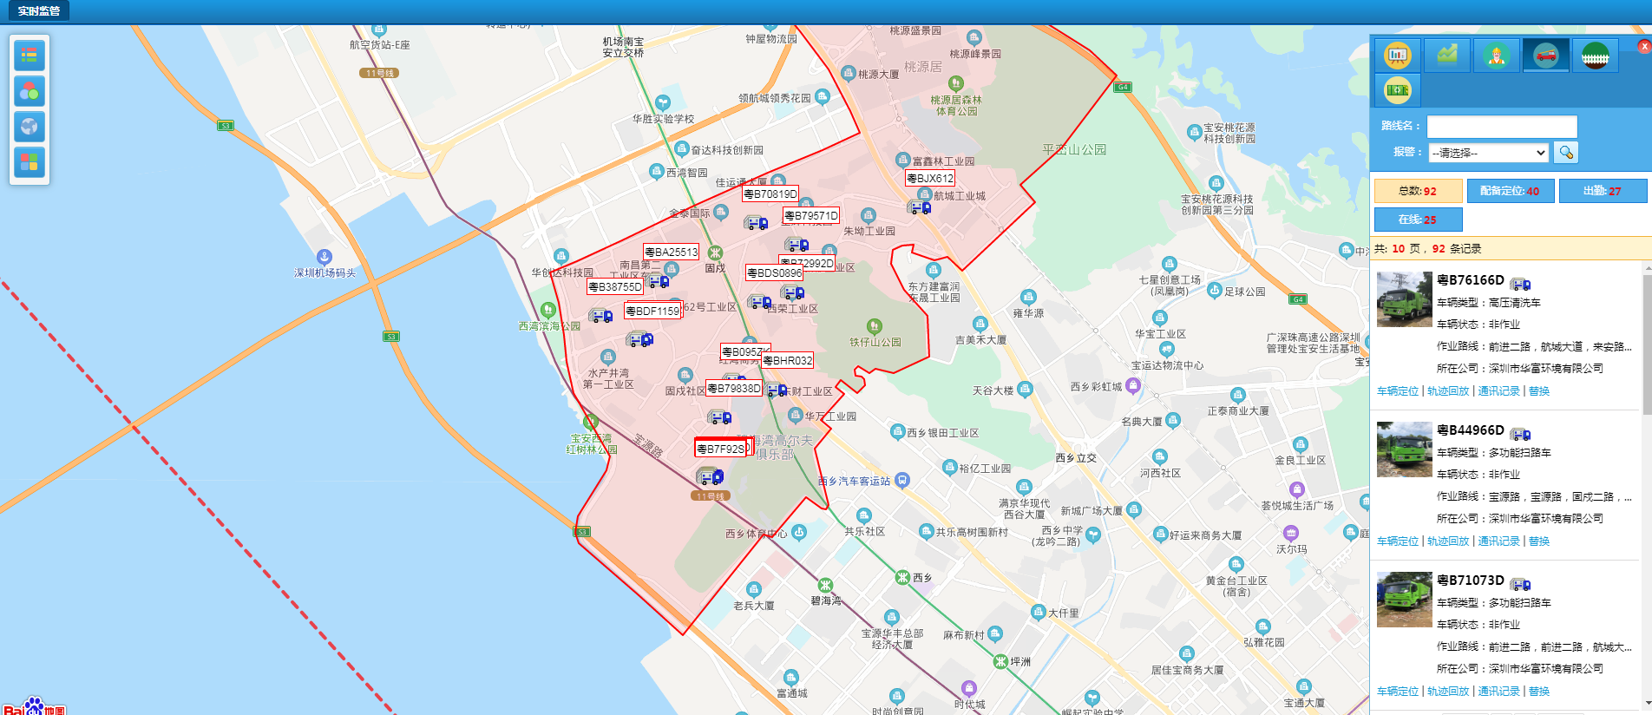
Task: Select the worker with hard hat icon
Action: [1496, 56]
